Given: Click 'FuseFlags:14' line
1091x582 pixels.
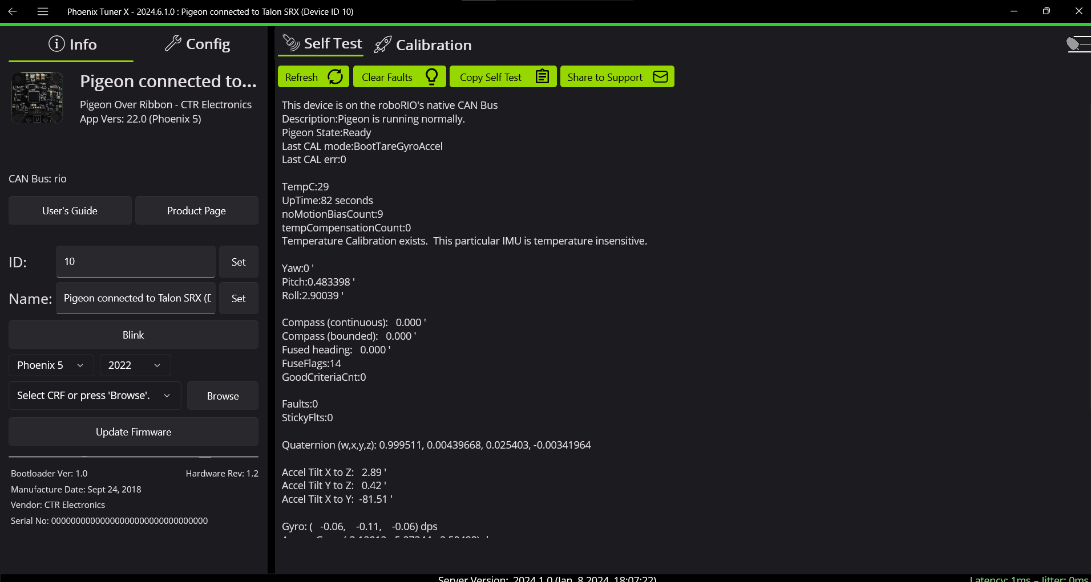Looking at the screenshot, I should click(312, 363).
